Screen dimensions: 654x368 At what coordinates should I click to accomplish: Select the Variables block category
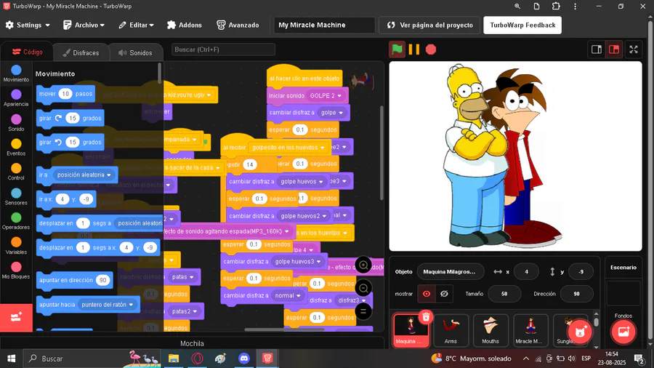click(x=16, y=246)
